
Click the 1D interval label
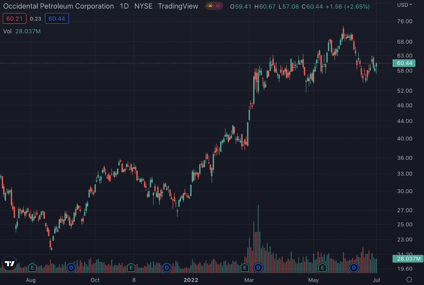(124, 6)
